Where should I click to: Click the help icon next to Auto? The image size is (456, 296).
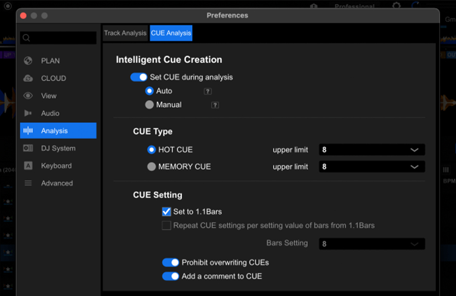pos(207,91)
